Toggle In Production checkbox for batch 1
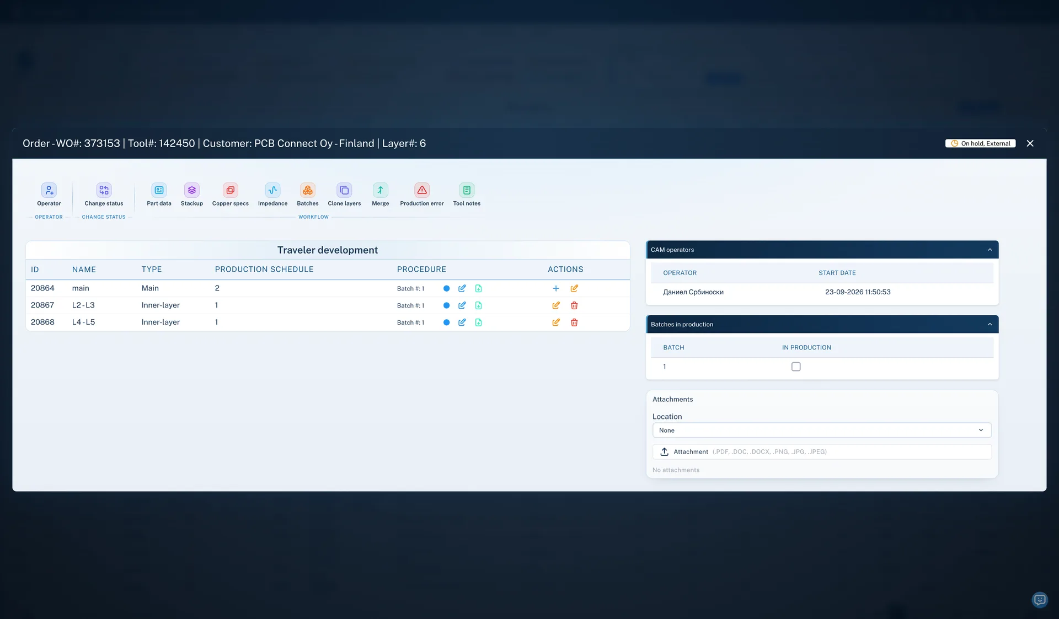This screenshot has height=619, width=1059. pos(796,367)
